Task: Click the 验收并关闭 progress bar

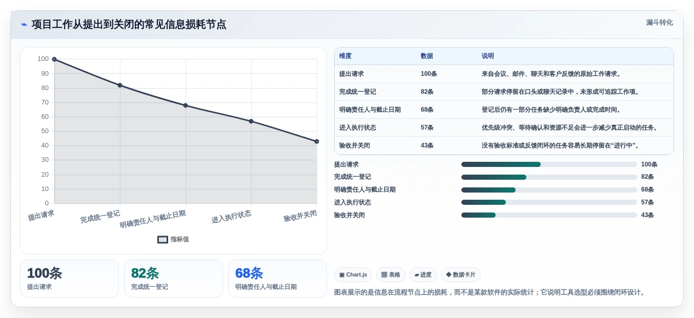Action: point(549,215)
